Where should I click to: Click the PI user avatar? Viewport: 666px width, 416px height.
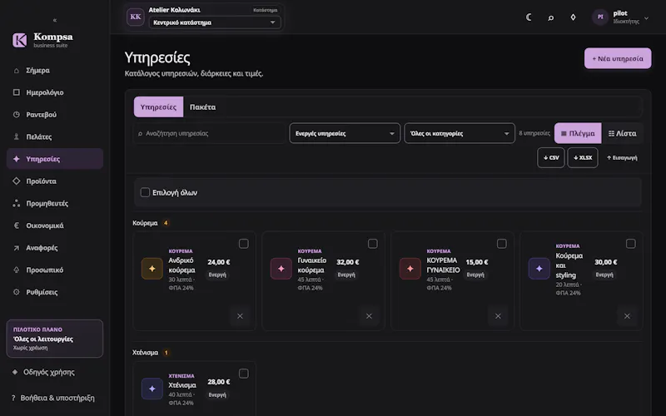pyautogui.click(x=600, y=17)
